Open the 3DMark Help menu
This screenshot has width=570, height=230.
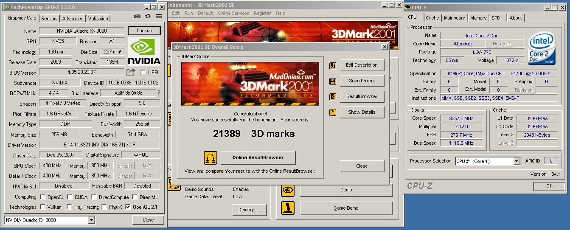(280, 13)
